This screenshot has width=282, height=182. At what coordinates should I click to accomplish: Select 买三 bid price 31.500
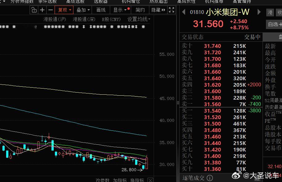[212, 124]
